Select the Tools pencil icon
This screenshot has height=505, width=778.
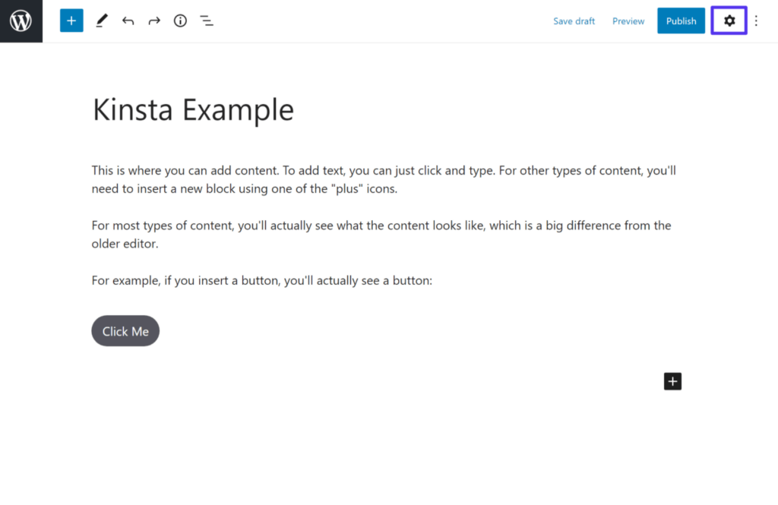click(101, 21)
